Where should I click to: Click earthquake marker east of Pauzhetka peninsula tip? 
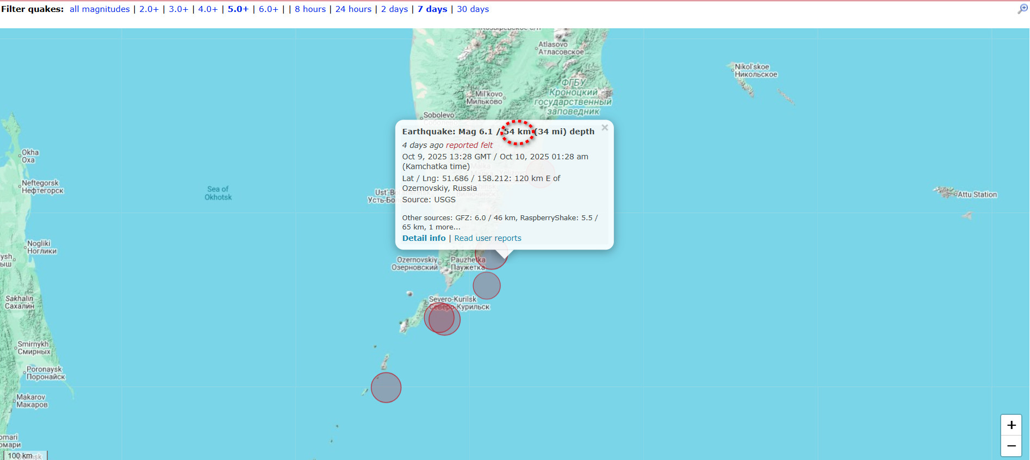point(487,285)
